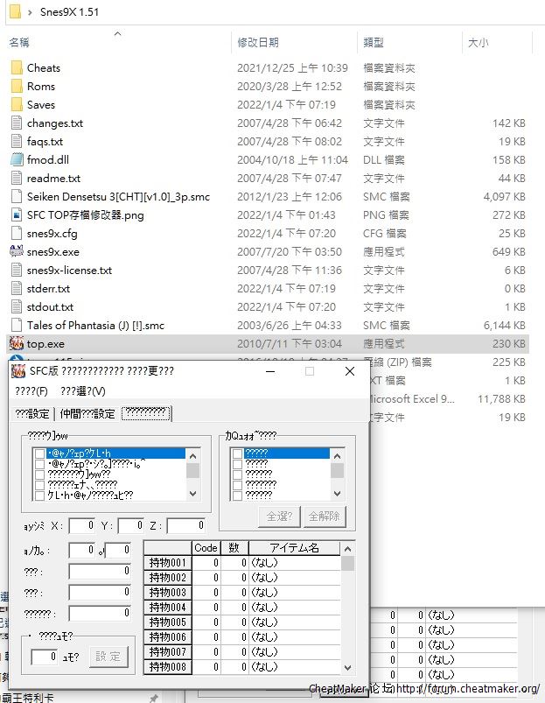This screenshot has width=545, height=703.
Task: Click the SFC TOP存檔修改器.png image icon
Action: (16, 215)
